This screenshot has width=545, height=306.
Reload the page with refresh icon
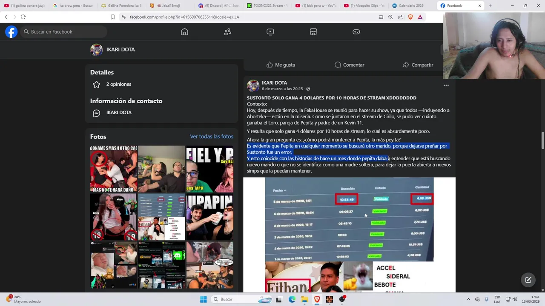tap(23, 17)
